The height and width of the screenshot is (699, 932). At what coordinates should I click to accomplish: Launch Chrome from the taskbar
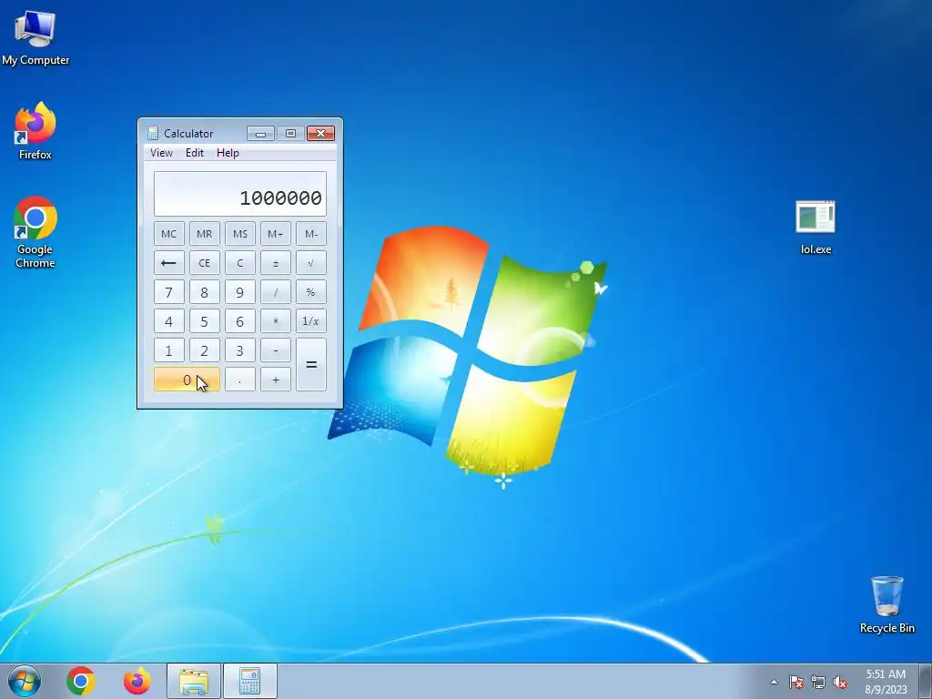(81, 681)
